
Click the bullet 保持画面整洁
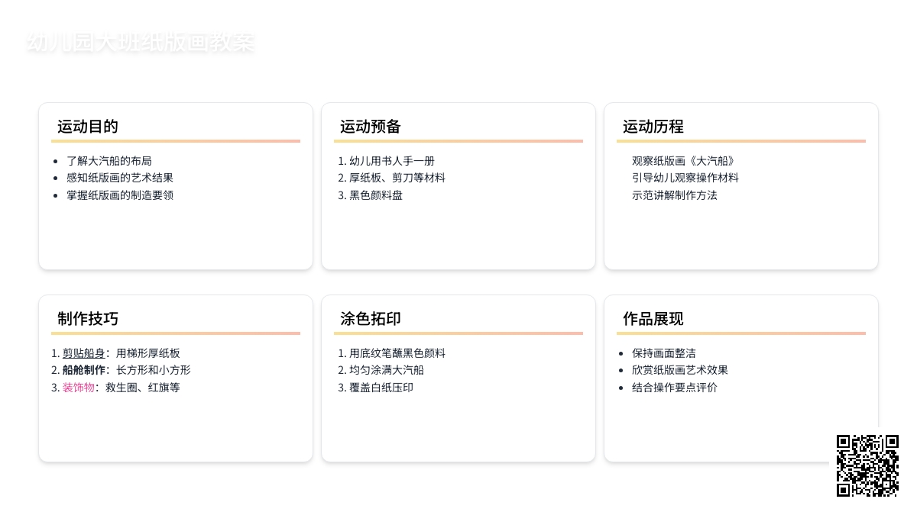click(664, 353)
